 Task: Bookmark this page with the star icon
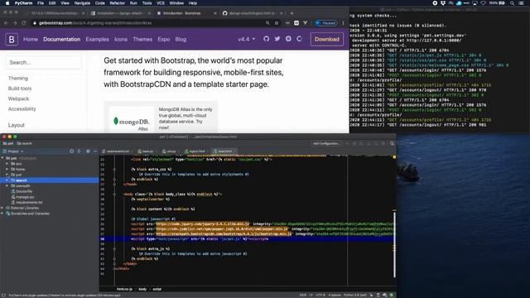click(x=277, y=23)
